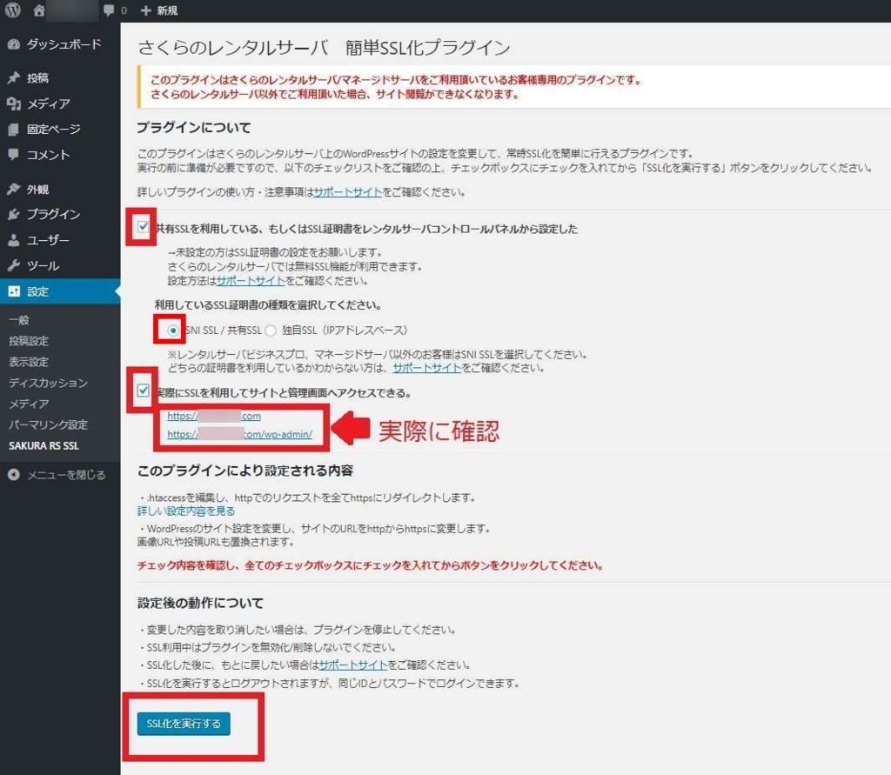Open the https site URL link ending .com
The height and width of the screenshot is (775, 891).
[x=214, y=416]
